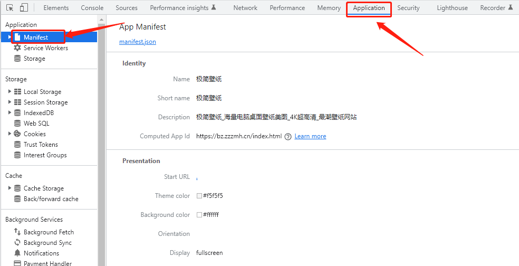Click the Notifications bell icon
Image resolution: width=519 pixels, height=266 pixels.
[x=17, y=253]
